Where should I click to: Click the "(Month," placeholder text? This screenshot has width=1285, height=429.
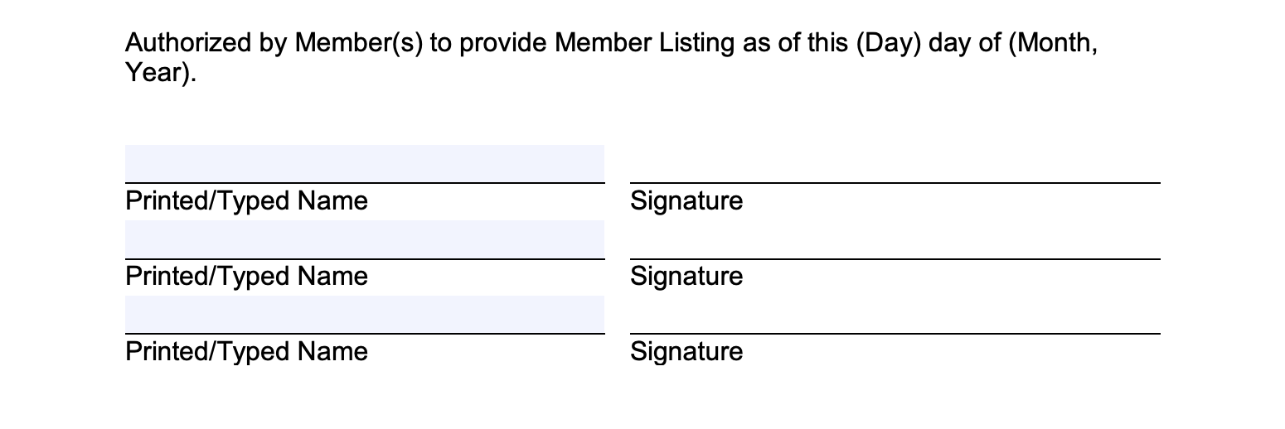[1053, 43]
